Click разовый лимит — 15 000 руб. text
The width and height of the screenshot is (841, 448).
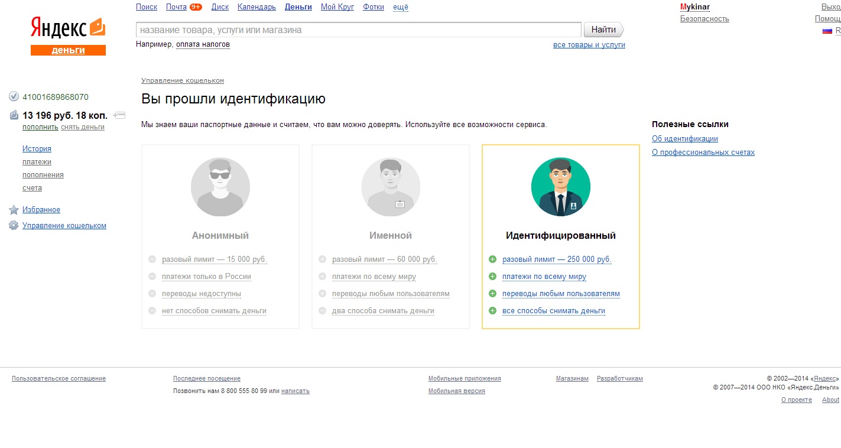tap(214, 259)
